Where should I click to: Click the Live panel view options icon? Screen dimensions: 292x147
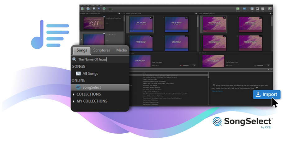[270, 13]
